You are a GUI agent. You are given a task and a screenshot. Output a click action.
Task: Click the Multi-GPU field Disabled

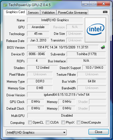tap(67, 116)
